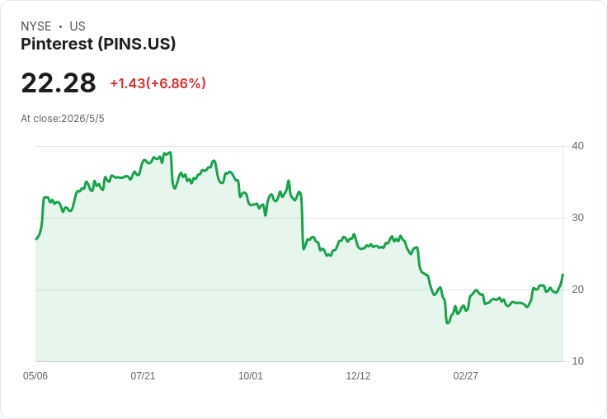Click the +1.43(+6.86%) price change
The height and width of the screenshot is (419, 607).
tap(158, 83)
